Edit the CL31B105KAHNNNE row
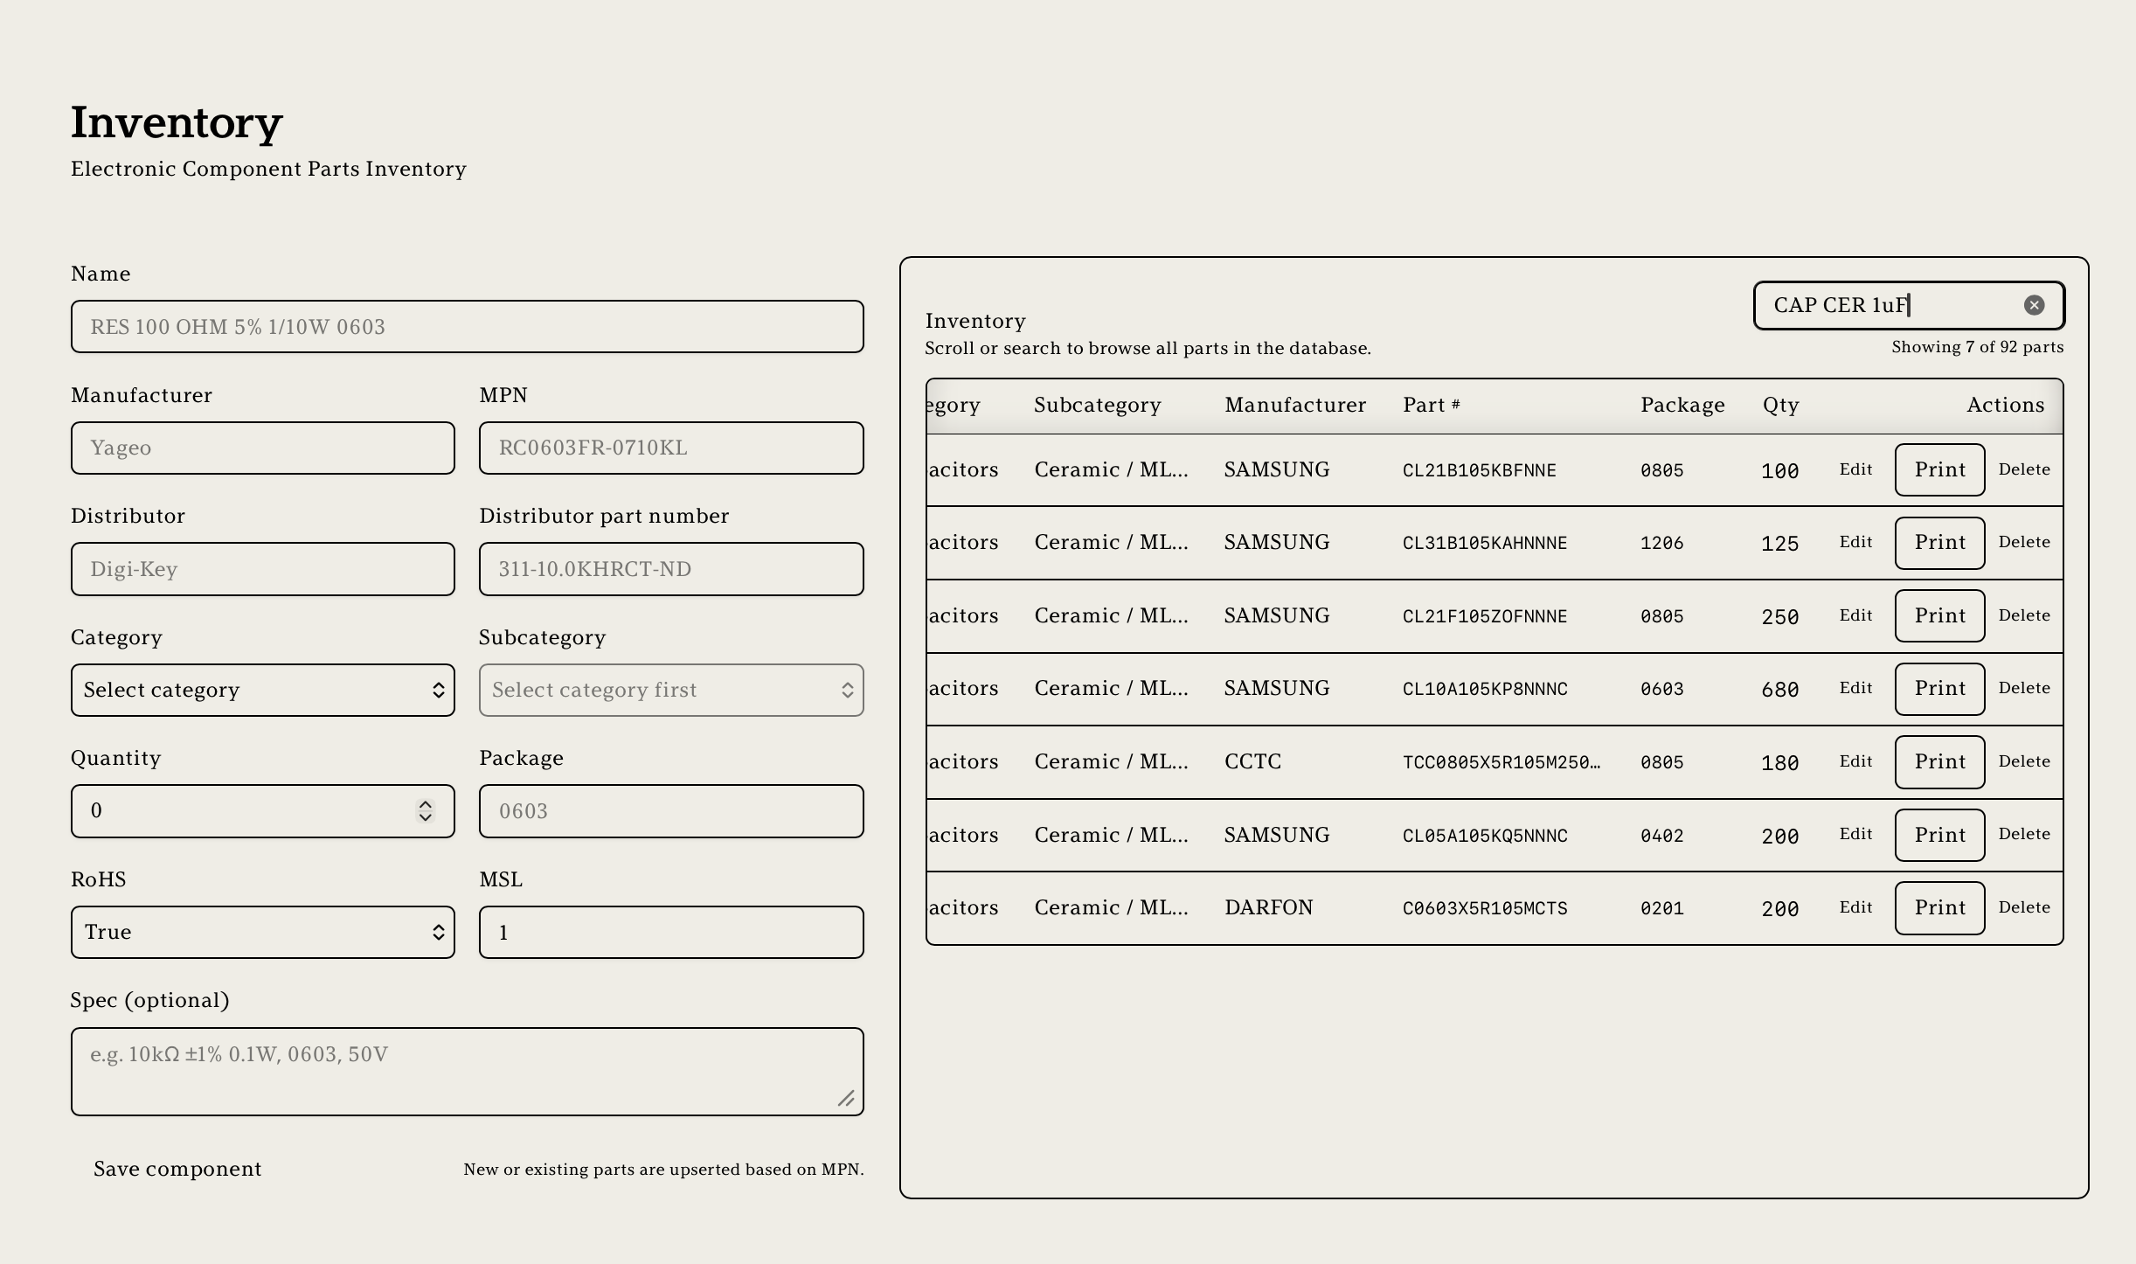This screenshot has height=1264, width=2136. (x=1855, y=542)
